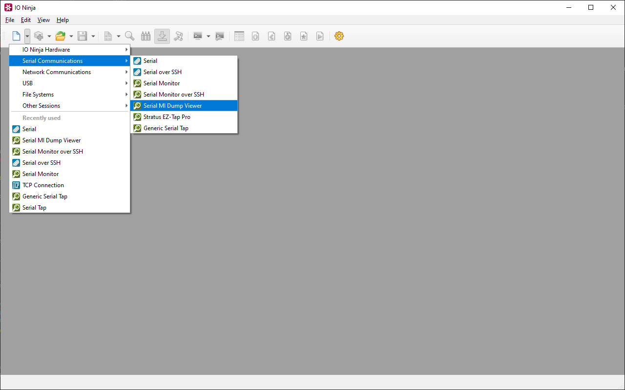Open recently used Serial Tap
The width and height of the screenshot is (625, 390).
70,208
